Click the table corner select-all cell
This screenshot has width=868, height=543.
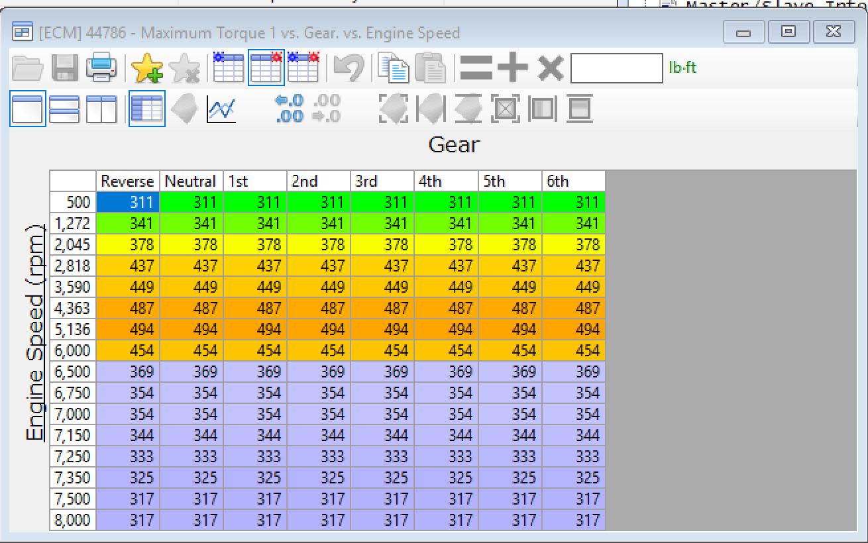click(x=73, y=181)
